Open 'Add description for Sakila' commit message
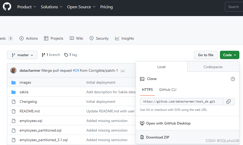The height and width of the screenshot is (145, 243). coord(111,92)
